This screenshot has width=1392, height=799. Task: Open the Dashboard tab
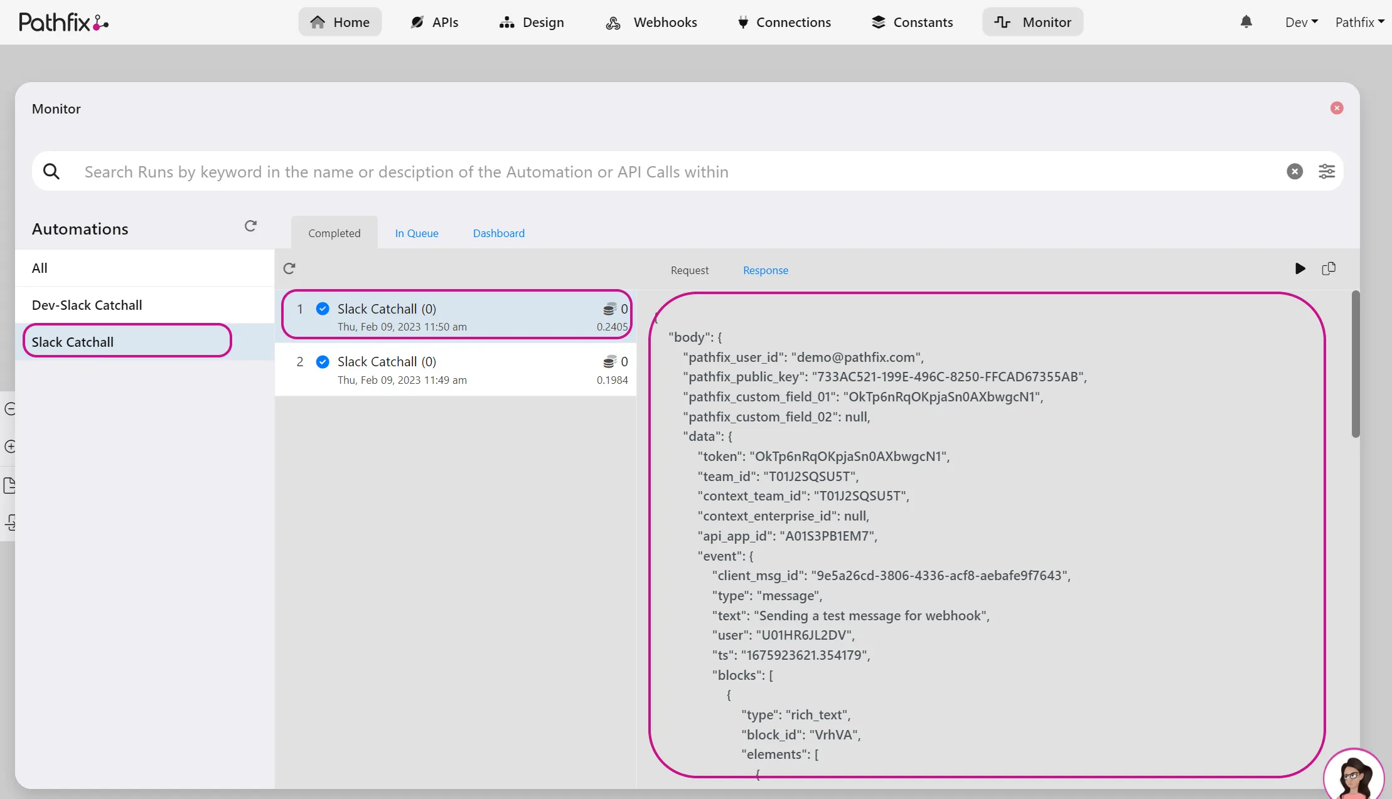[x=499, y=233]
